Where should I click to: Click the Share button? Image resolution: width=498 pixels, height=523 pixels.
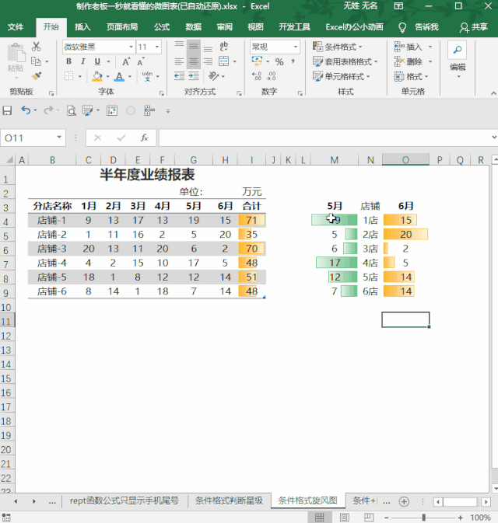point(474,27)
